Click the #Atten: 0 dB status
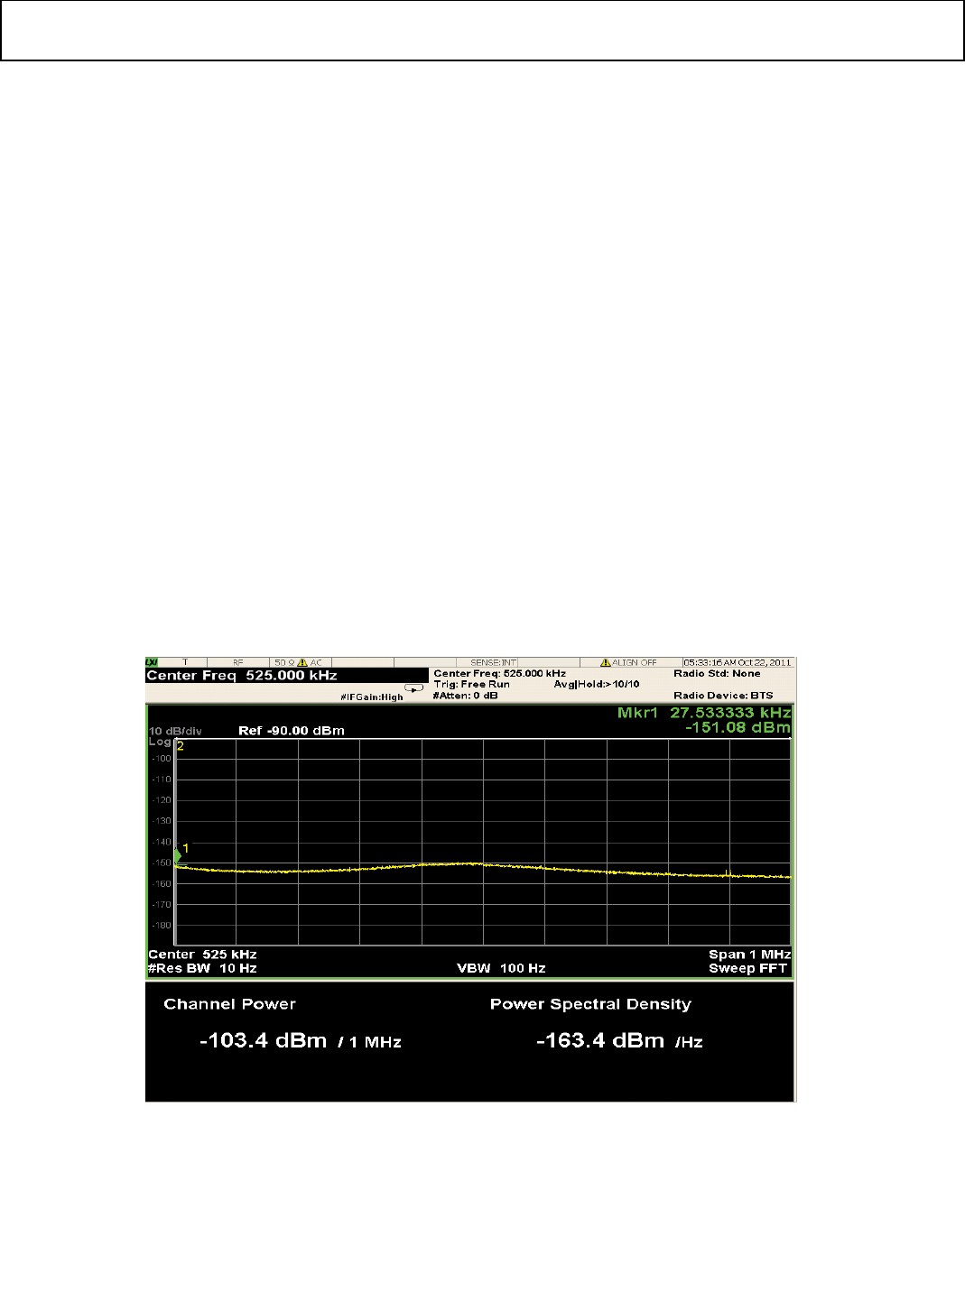Viewport: 965px width, 1301px height. point(465,696)
